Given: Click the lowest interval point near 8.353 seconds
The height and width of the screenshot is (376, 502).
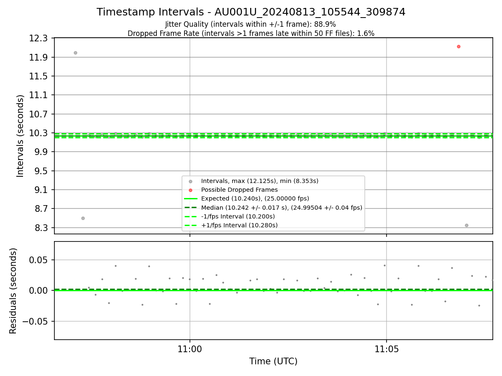Looking at the screenshot, I should click(466, 225).
